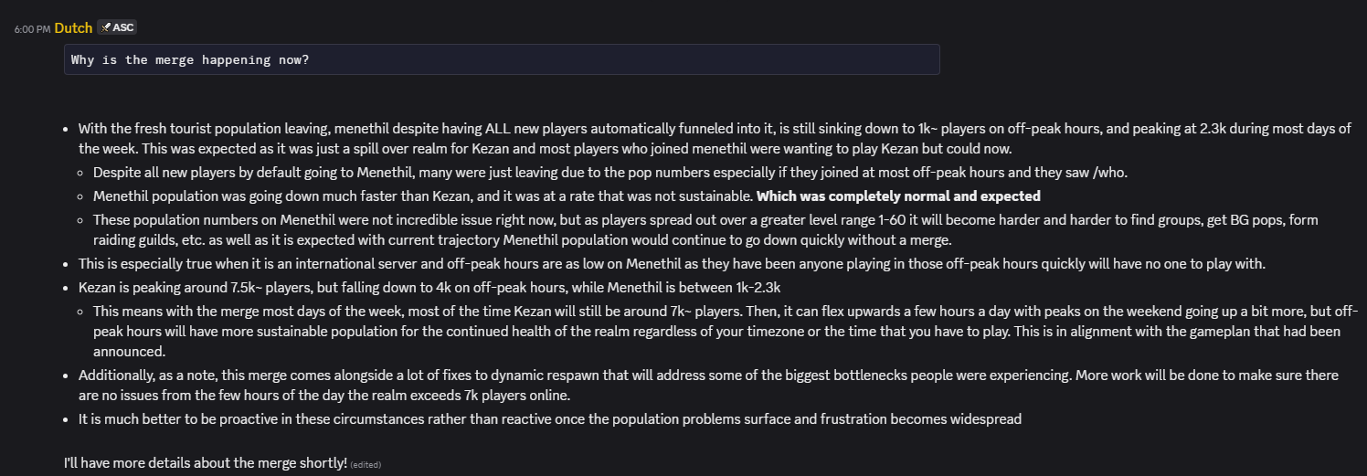Click the 6:00 PM message timestamp

point(32,29)
